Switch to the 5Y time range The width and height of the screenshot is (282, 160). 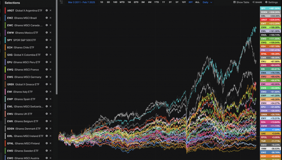177,2
